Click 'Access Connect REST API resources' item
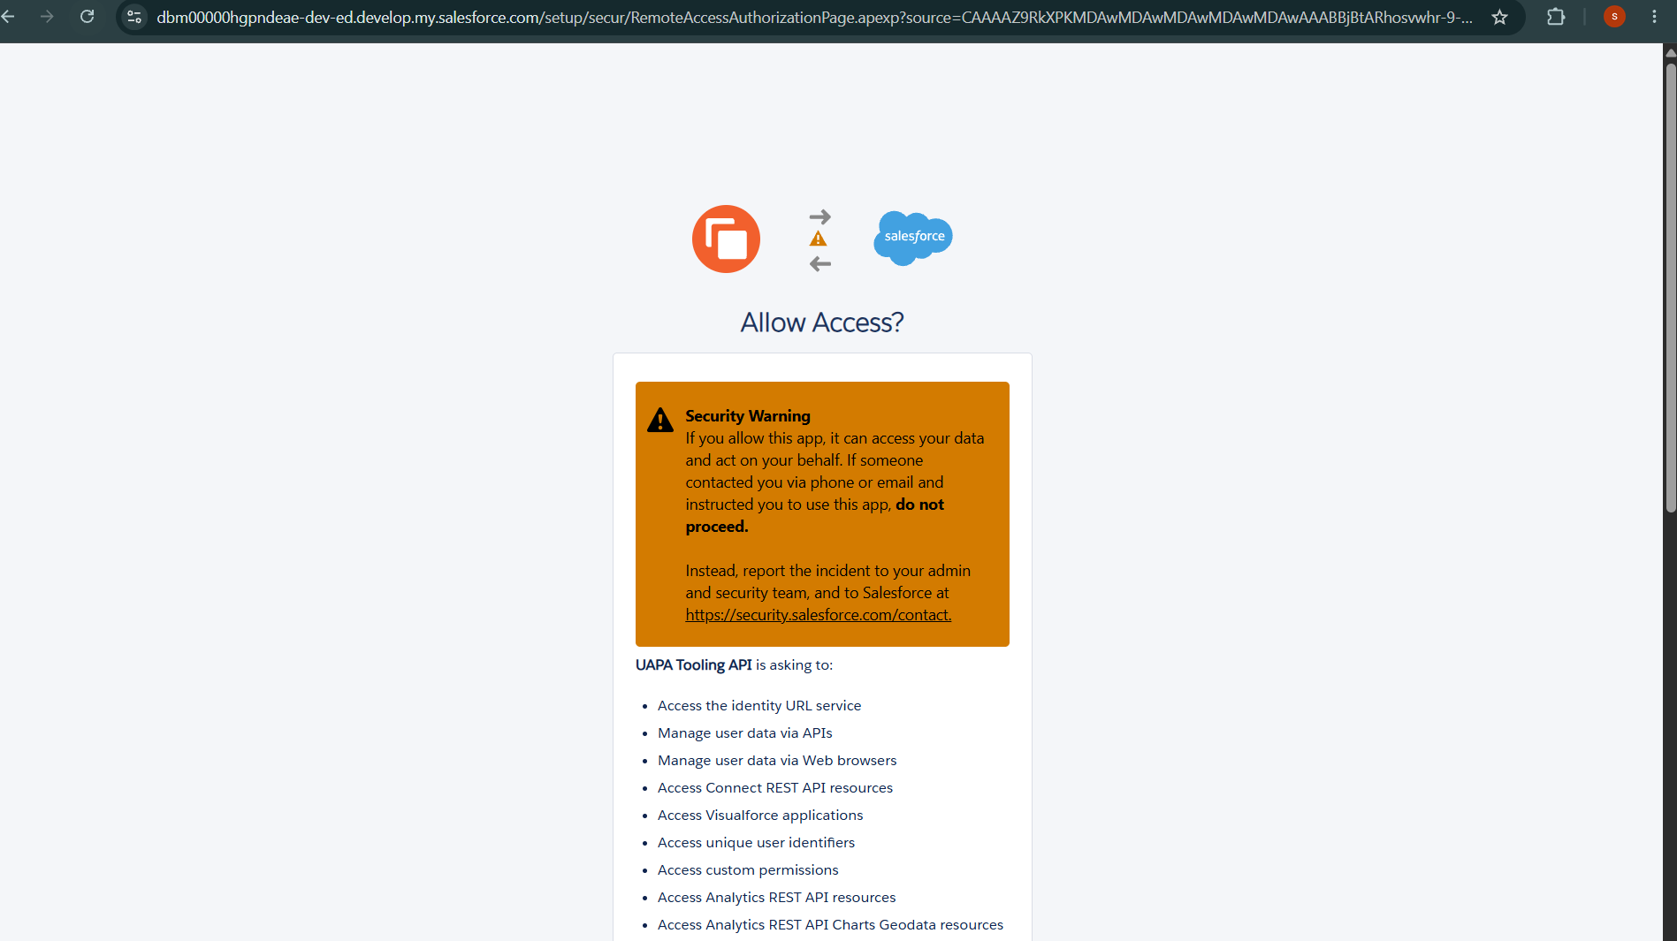Screen dimensions: 1677x941 [x=775, y=788]
